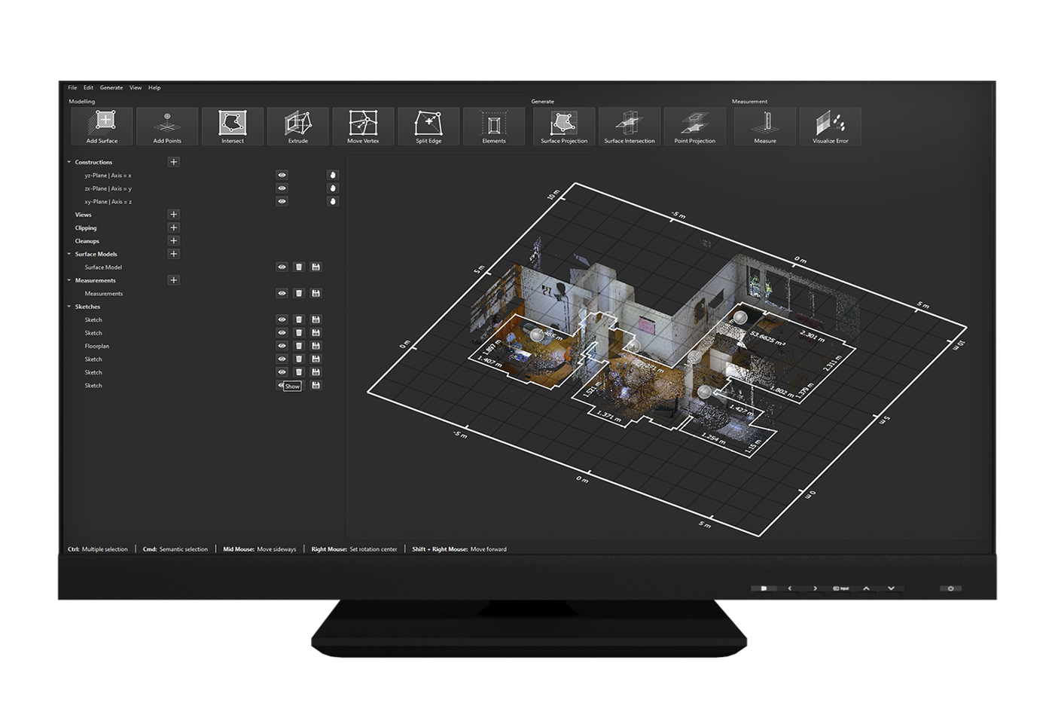
Task: Collapse the Surface Models section
Action: (x=69, y=254)
